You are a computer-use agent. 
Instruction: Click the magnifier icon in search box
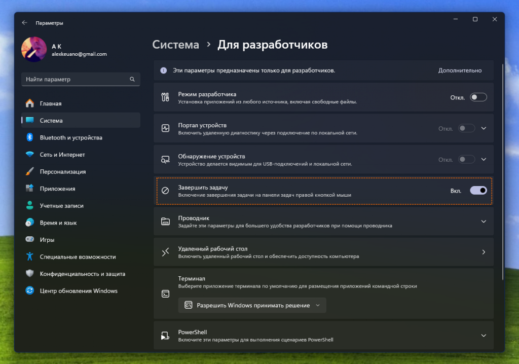tap(132, 79)
